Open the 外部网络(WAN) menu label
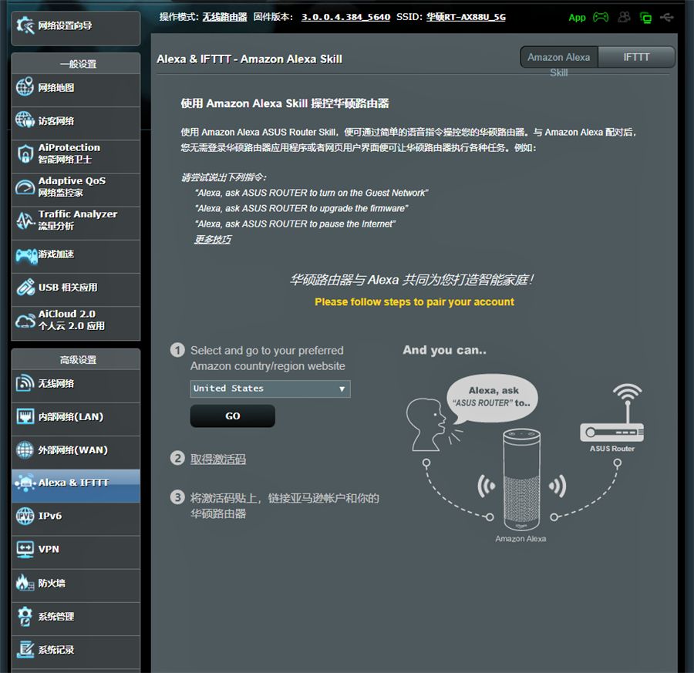This screenshot has width=694, height=673. [73, 450]
